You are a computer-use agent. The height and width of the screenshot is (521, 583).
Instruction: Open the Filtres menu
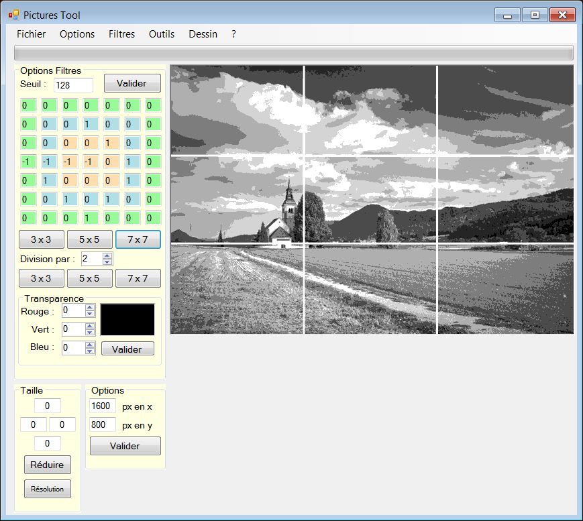(121, 34)
